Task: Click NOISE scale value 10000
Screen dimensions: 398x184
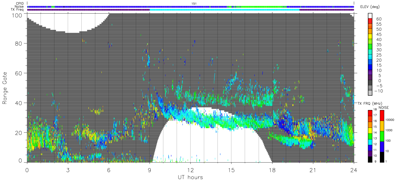Action: (390, 120)
